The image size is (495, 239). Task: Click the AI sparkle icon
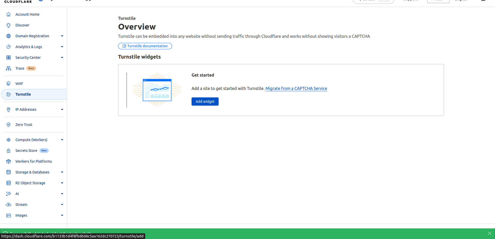click(x=9, y=194)
